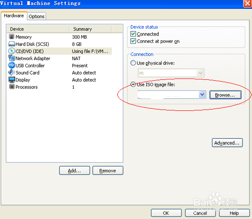Click the Add... button
This screenshot has width=252, height=219.
pyautogui.click(x=74, y=171)
